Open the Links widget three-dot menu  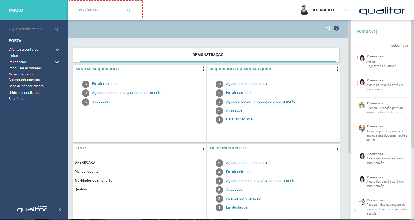203,148
